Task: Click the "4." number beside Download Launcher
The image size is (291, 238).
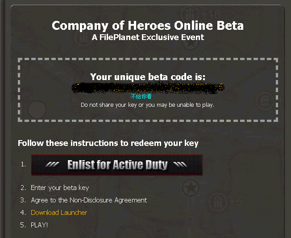Action: [x=23, y=213]
